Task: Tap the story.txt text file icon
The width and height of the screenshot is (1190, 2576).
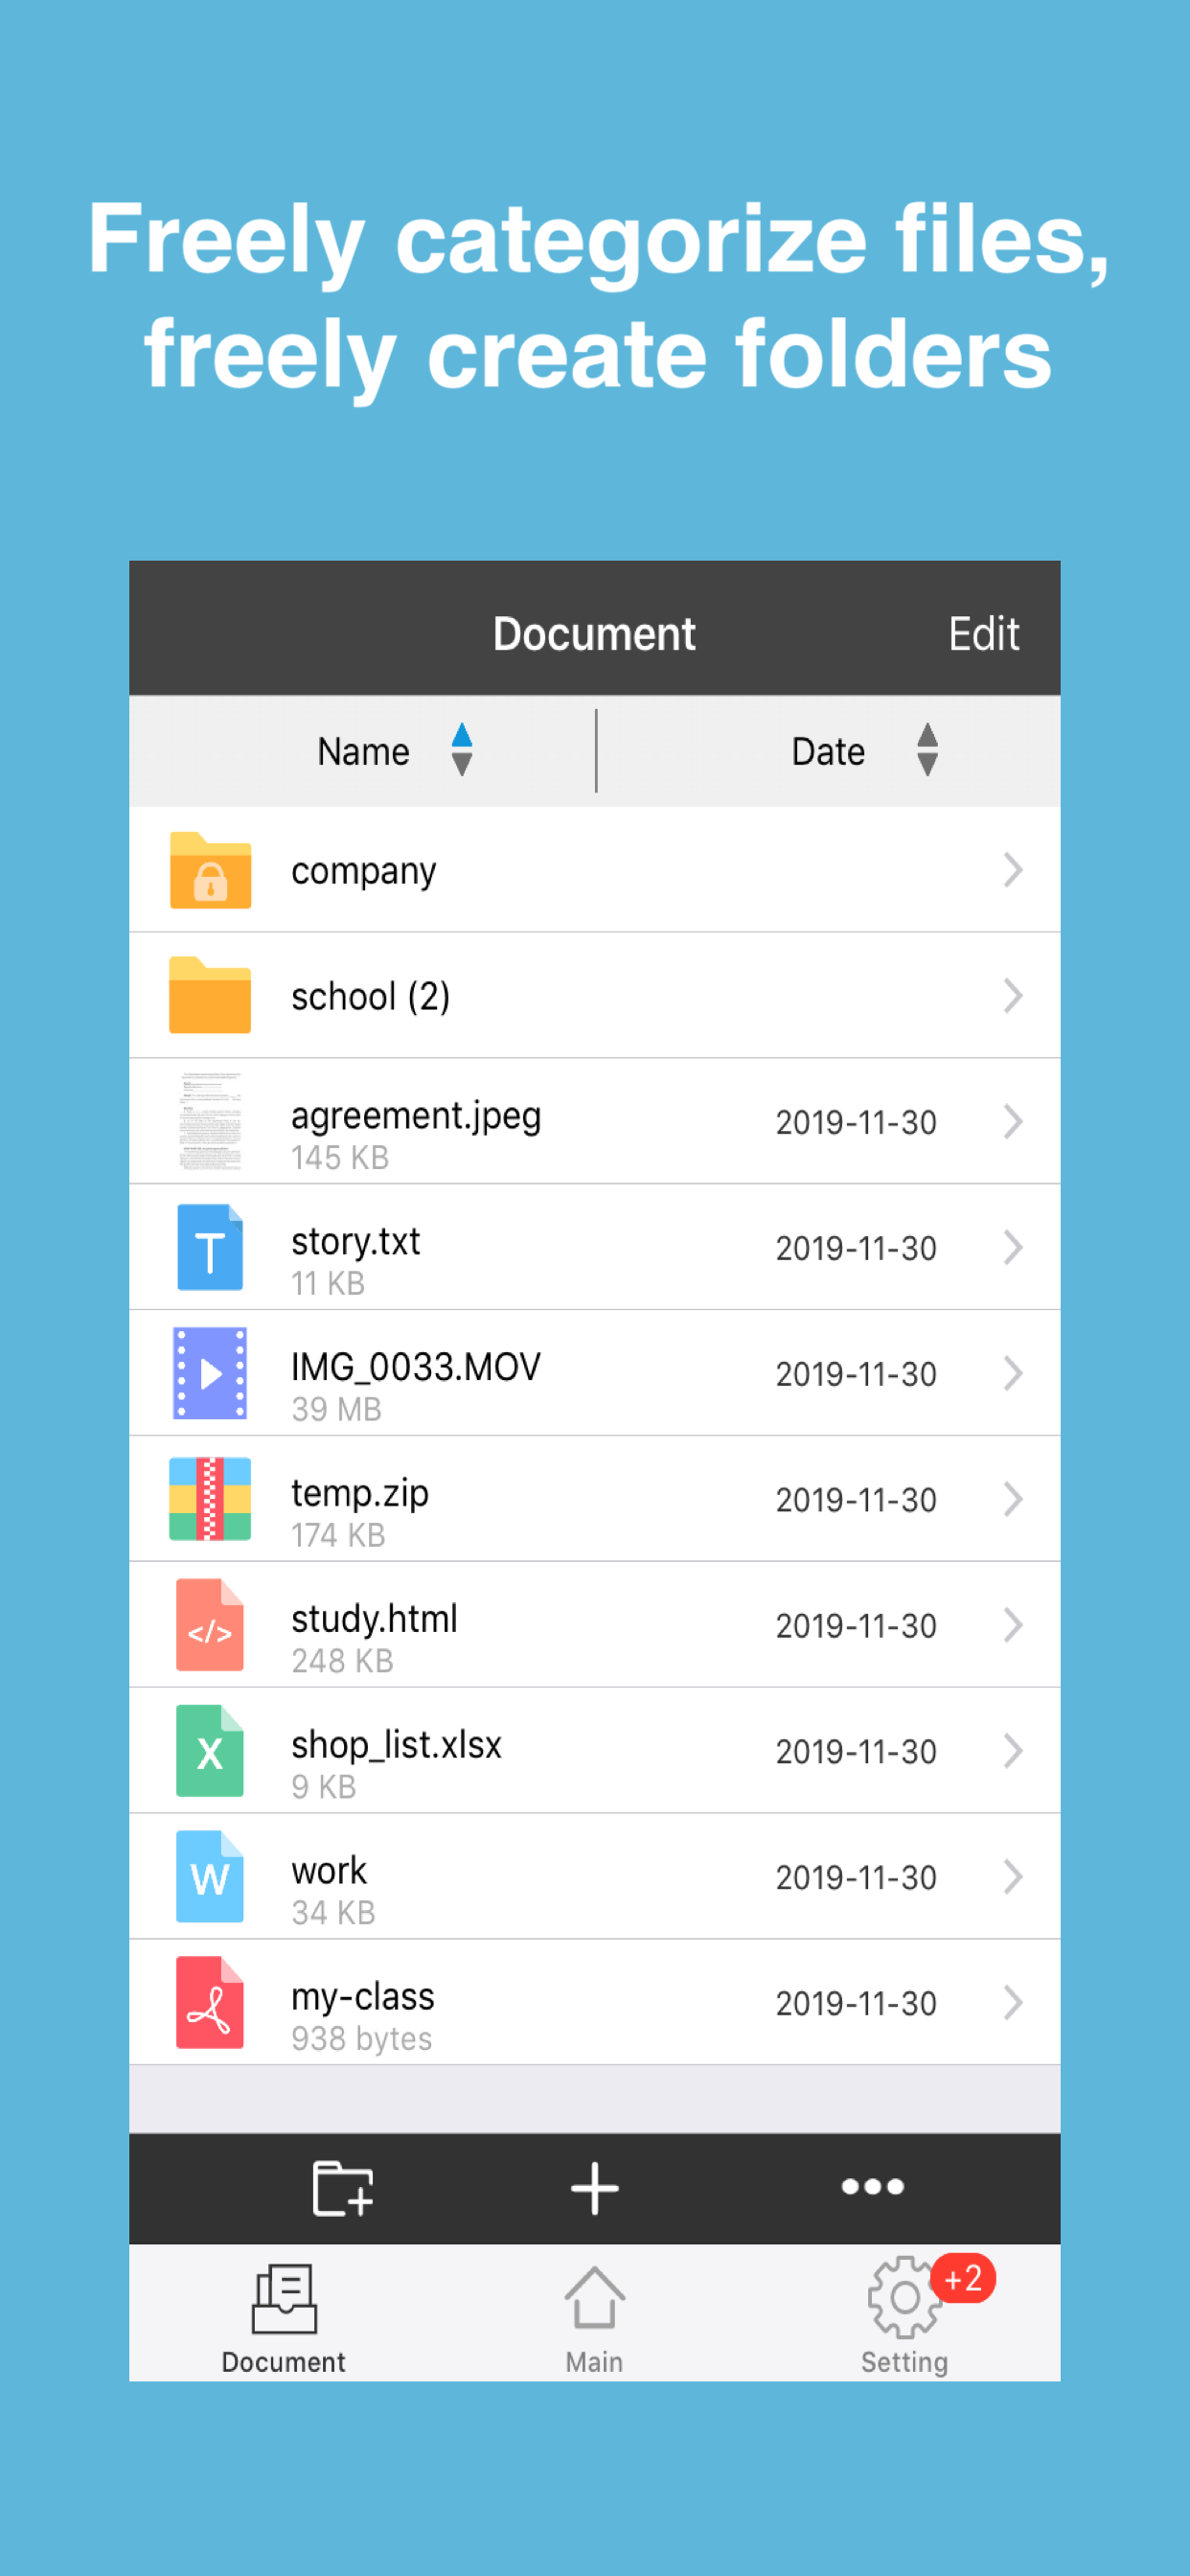Action: tap(210, 1247)
